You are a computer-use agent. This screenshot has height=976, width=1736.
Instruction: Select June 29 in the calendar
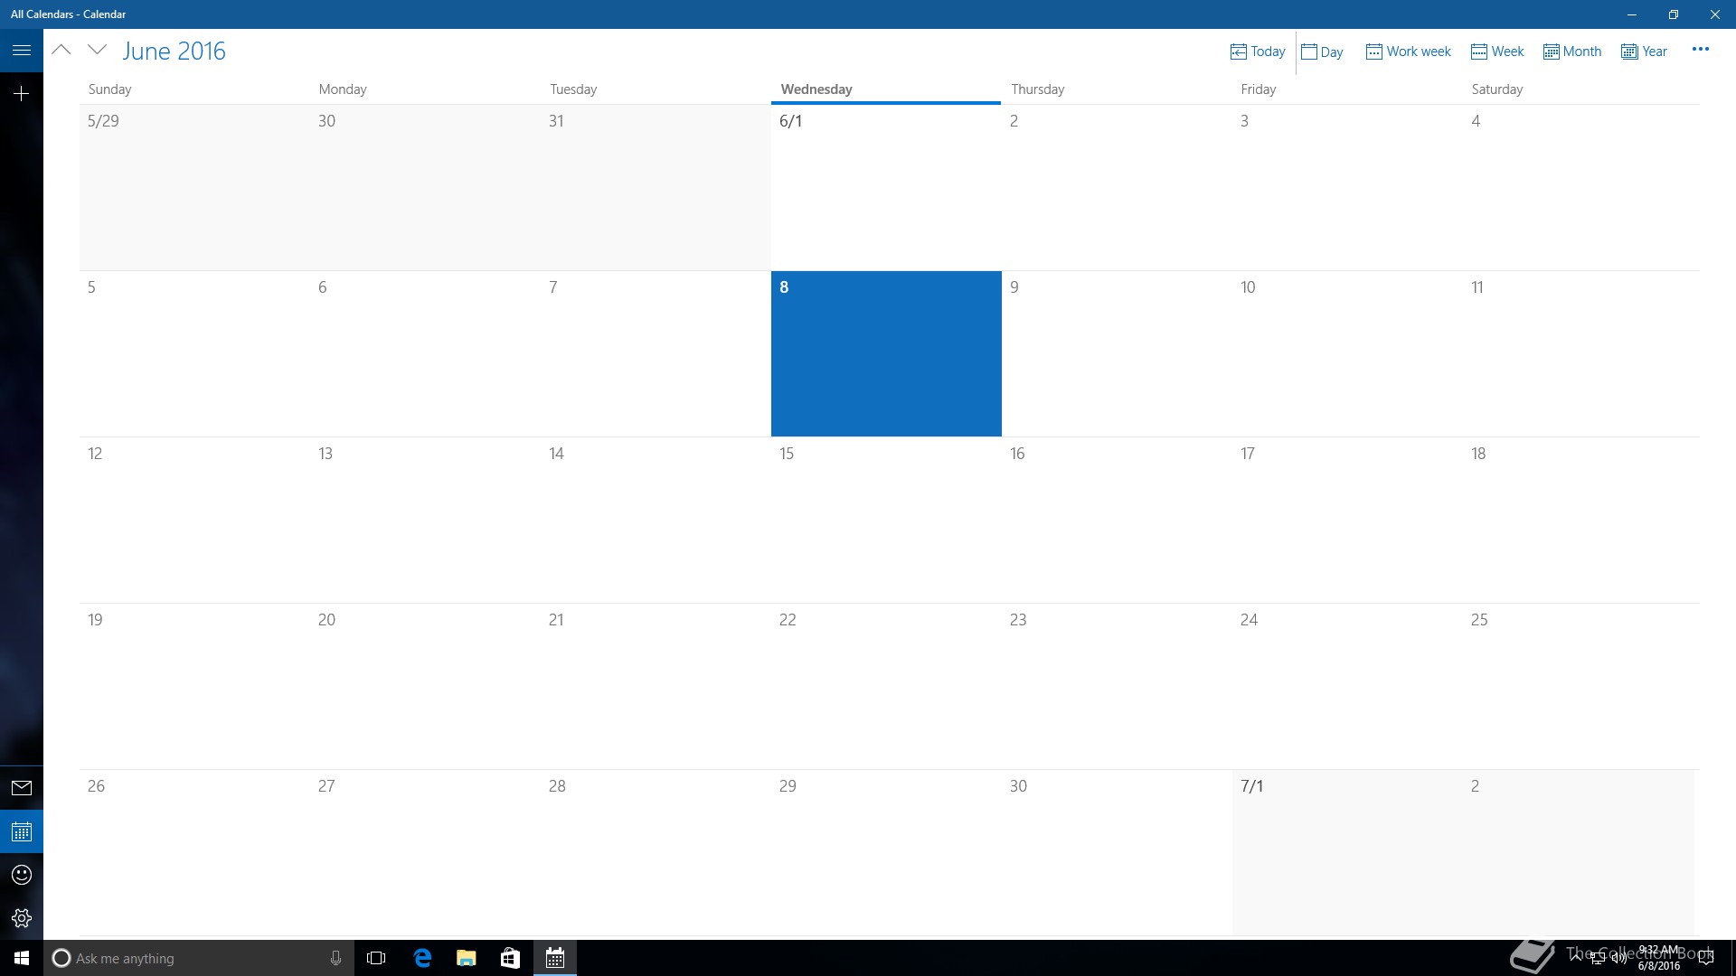[x=886, y=852]
